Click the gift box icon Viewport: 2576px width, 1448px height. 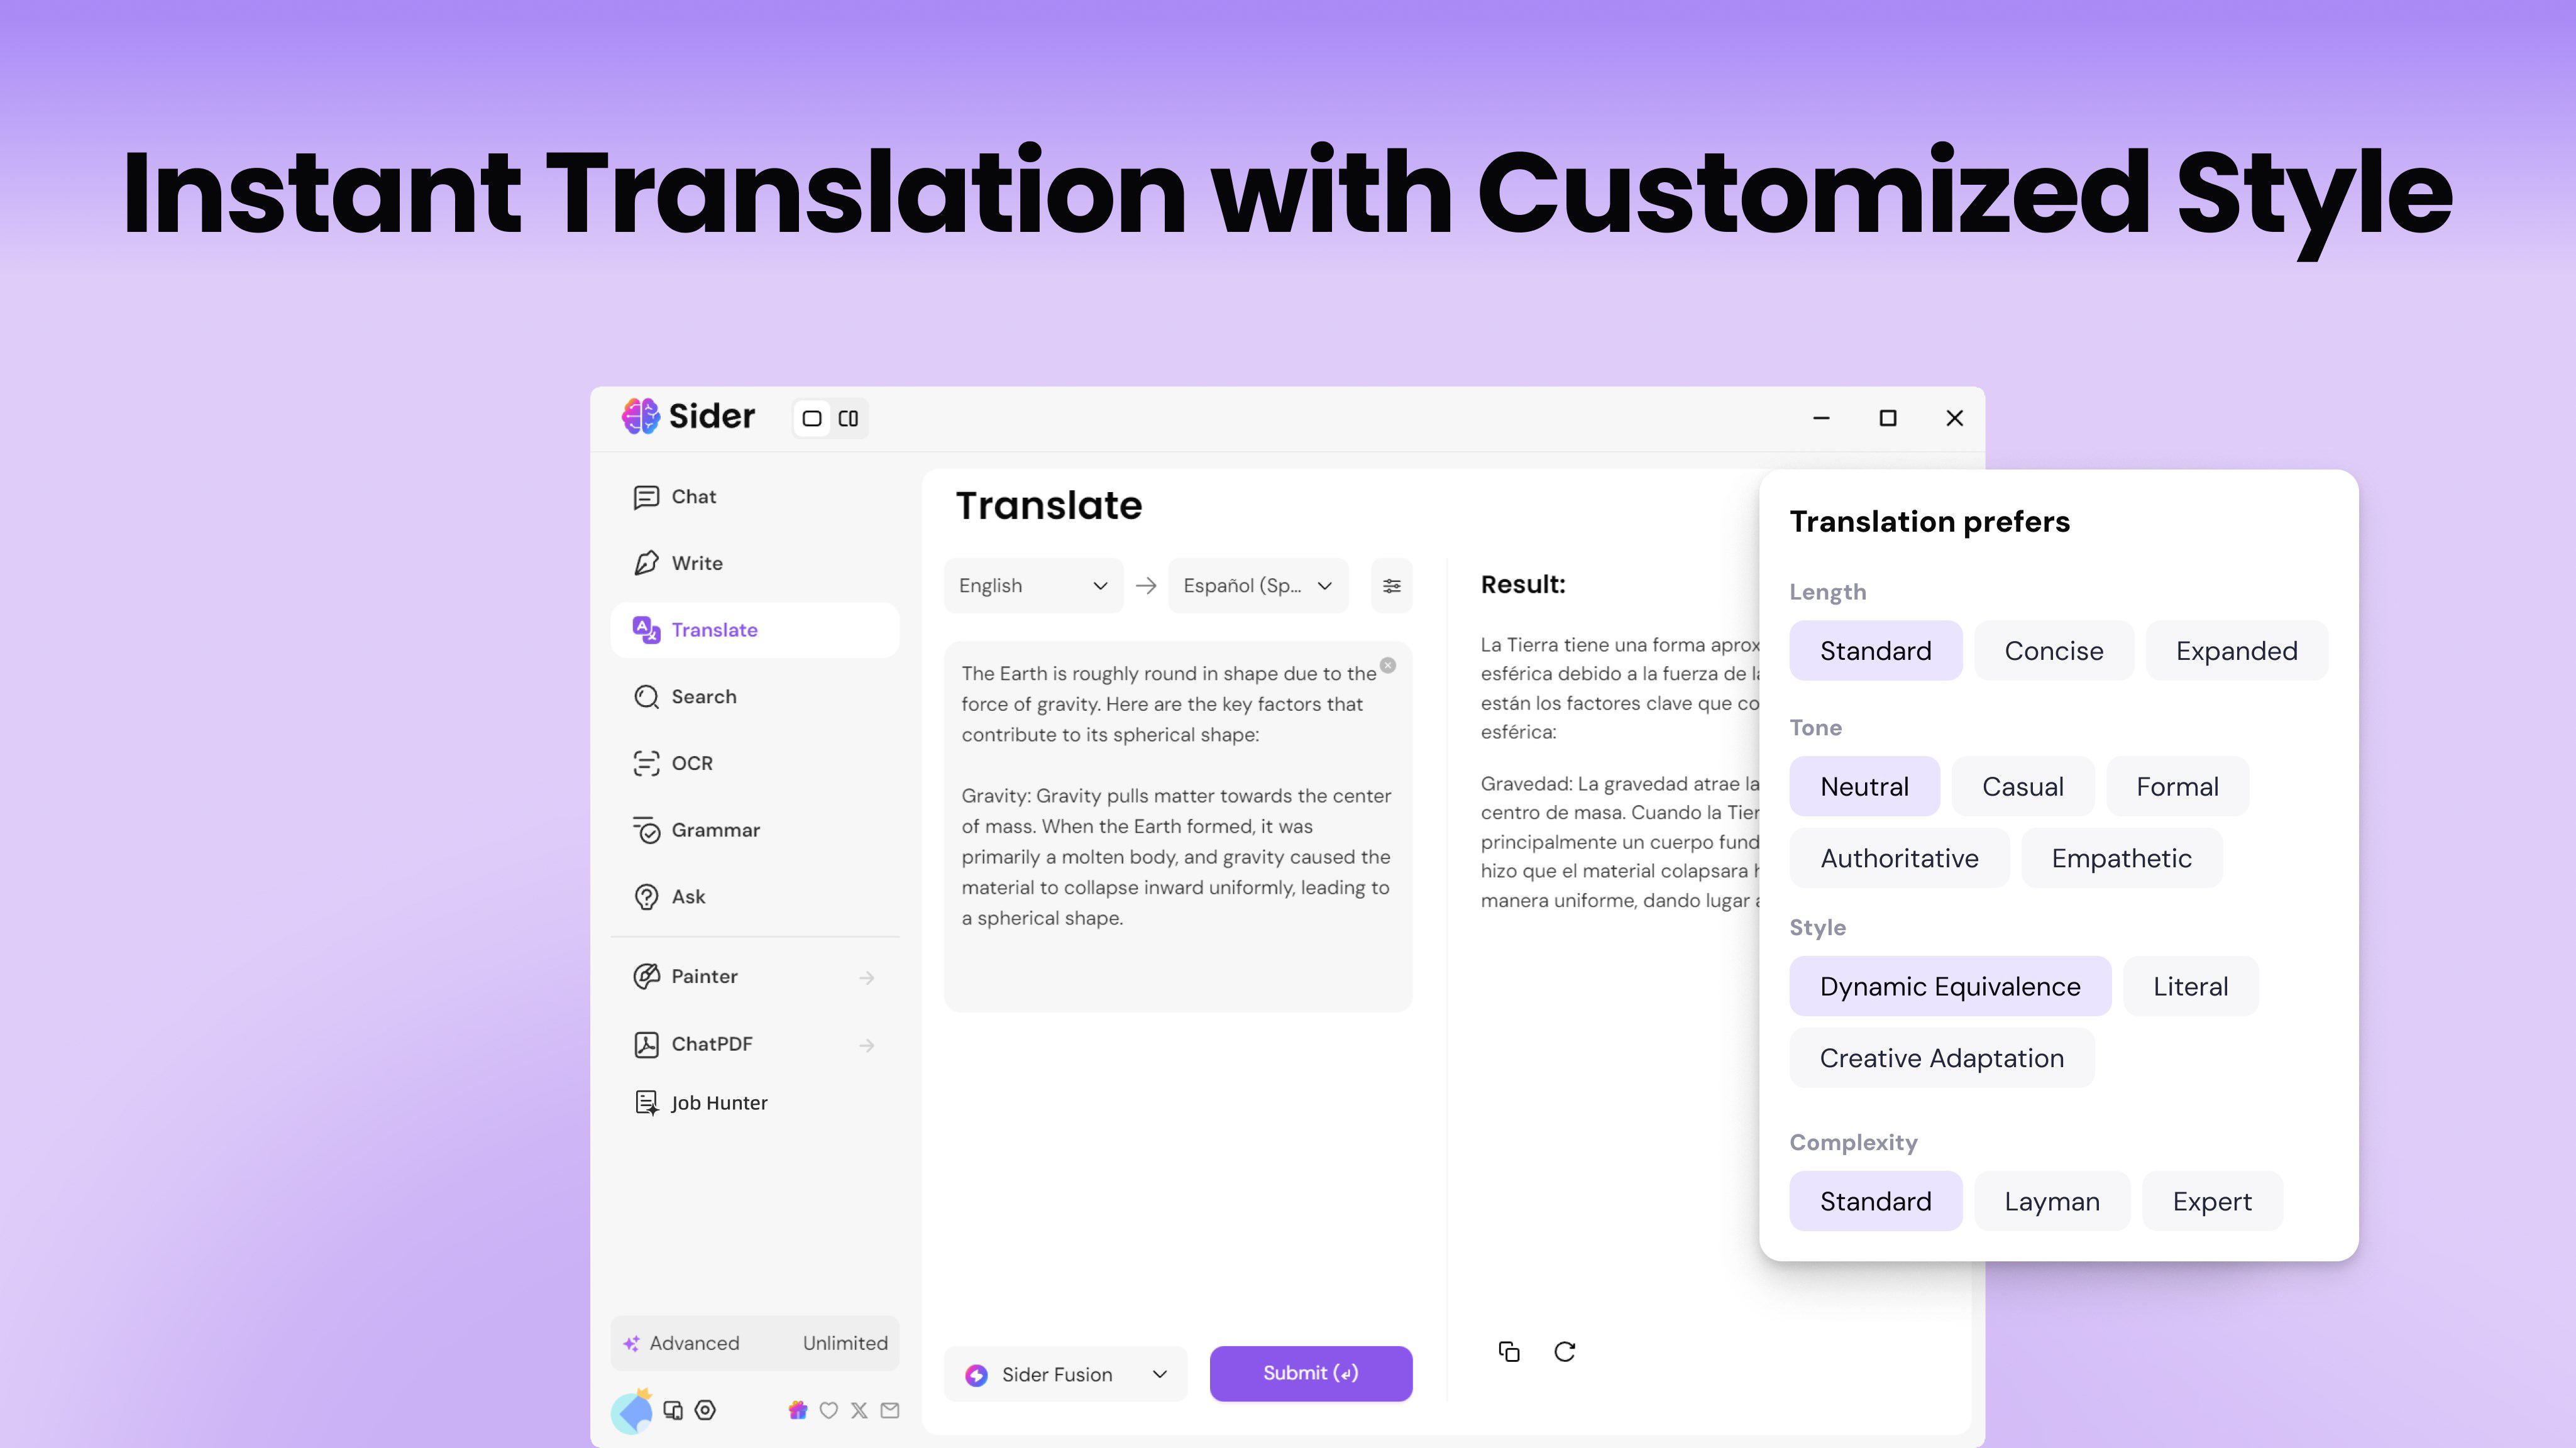(797, 1410)
